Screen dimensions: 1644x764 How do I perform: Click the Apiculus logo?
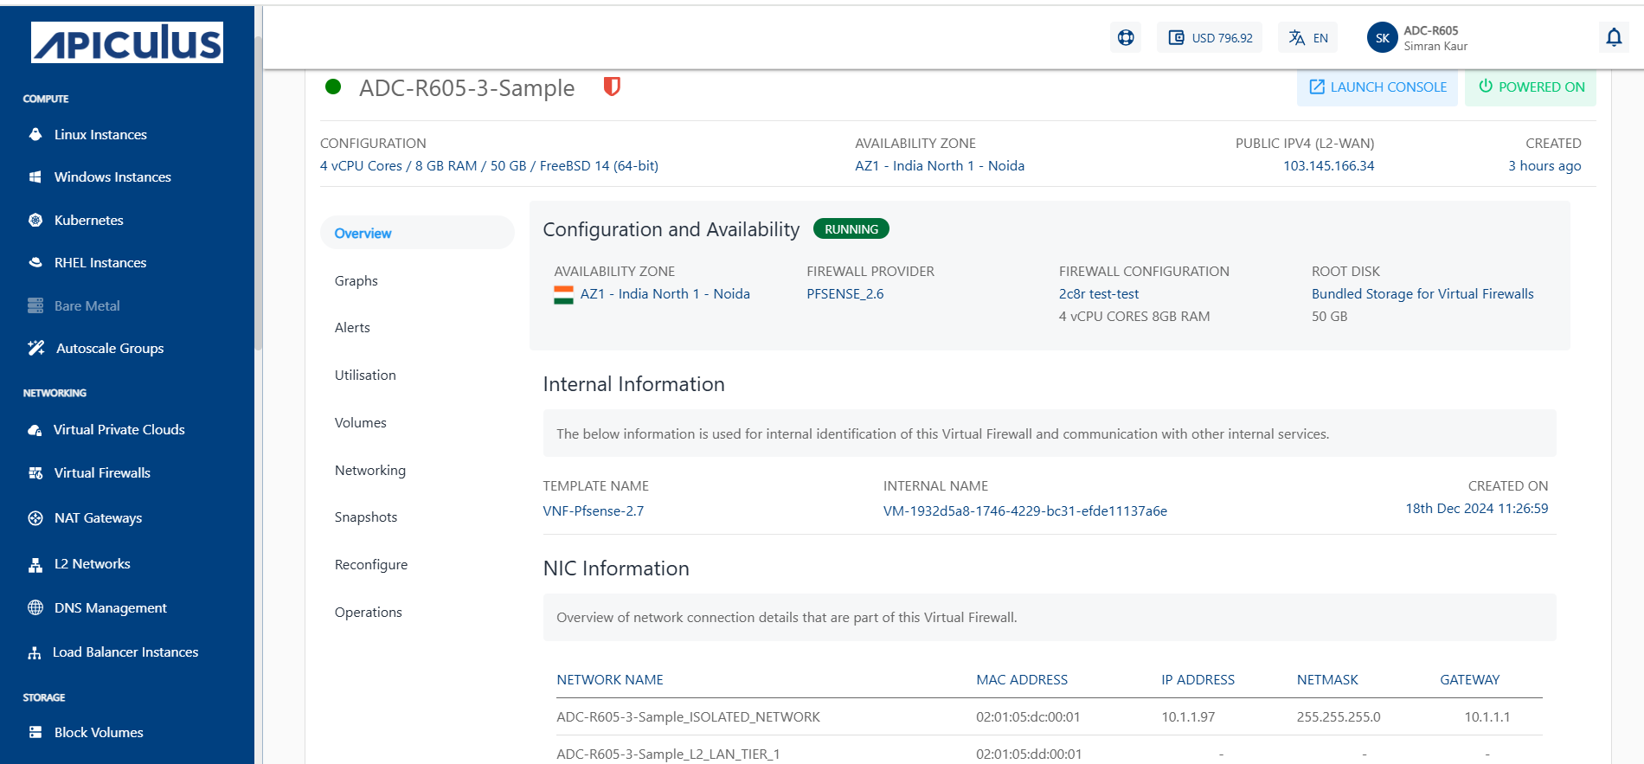tap(127, 42)
